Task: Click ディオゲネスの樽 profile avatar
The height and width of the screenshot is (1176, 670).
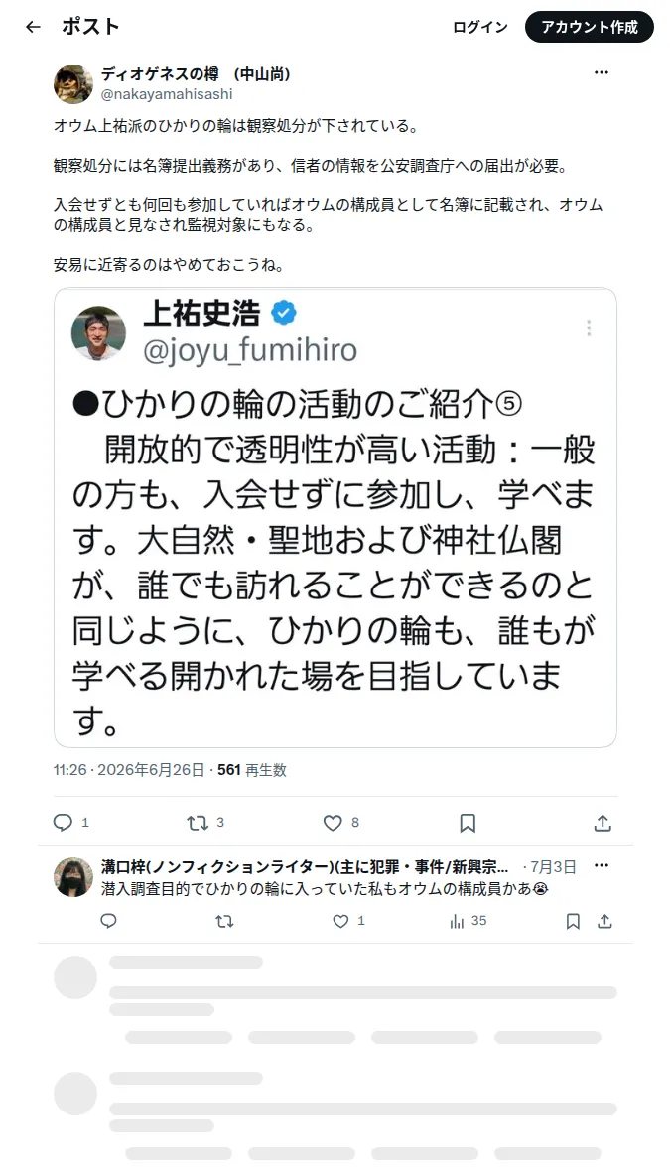Action: 73,83
